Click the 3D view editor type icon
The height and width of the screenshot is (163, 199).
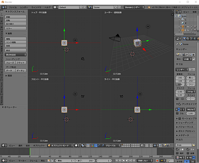[4, 145]
